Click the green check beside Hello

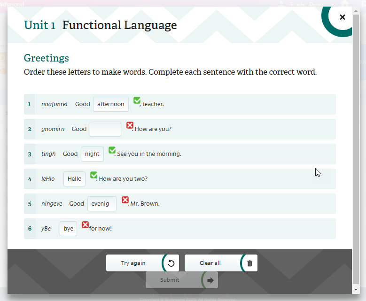click(93, 175)
